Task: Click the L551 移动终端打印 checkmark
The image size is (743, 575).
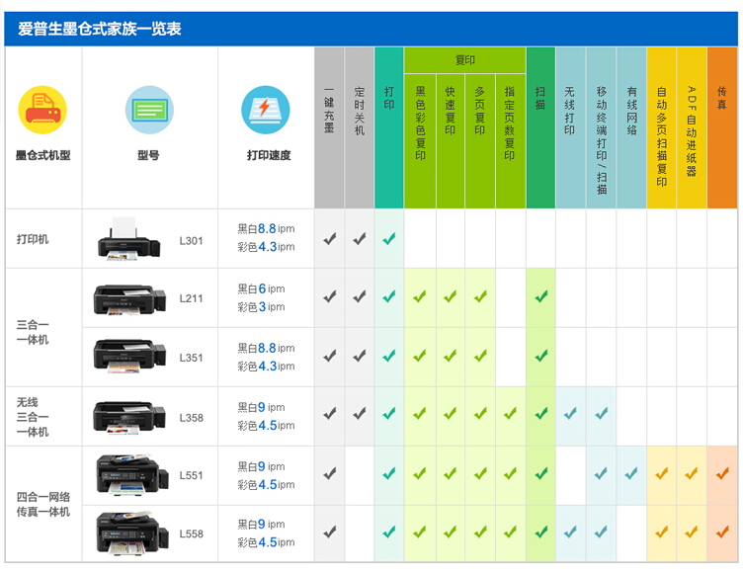Action: (x=601, y=473)
